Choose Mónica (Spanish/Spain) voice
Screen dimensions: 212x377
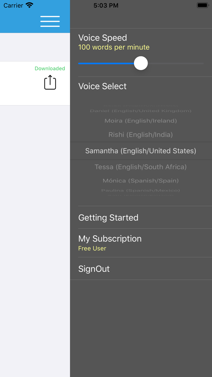coord(141,181)
